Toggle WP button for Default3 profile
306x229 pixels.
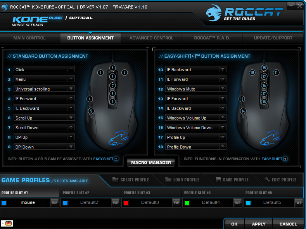pyautogui.click(x=176, y=203)
